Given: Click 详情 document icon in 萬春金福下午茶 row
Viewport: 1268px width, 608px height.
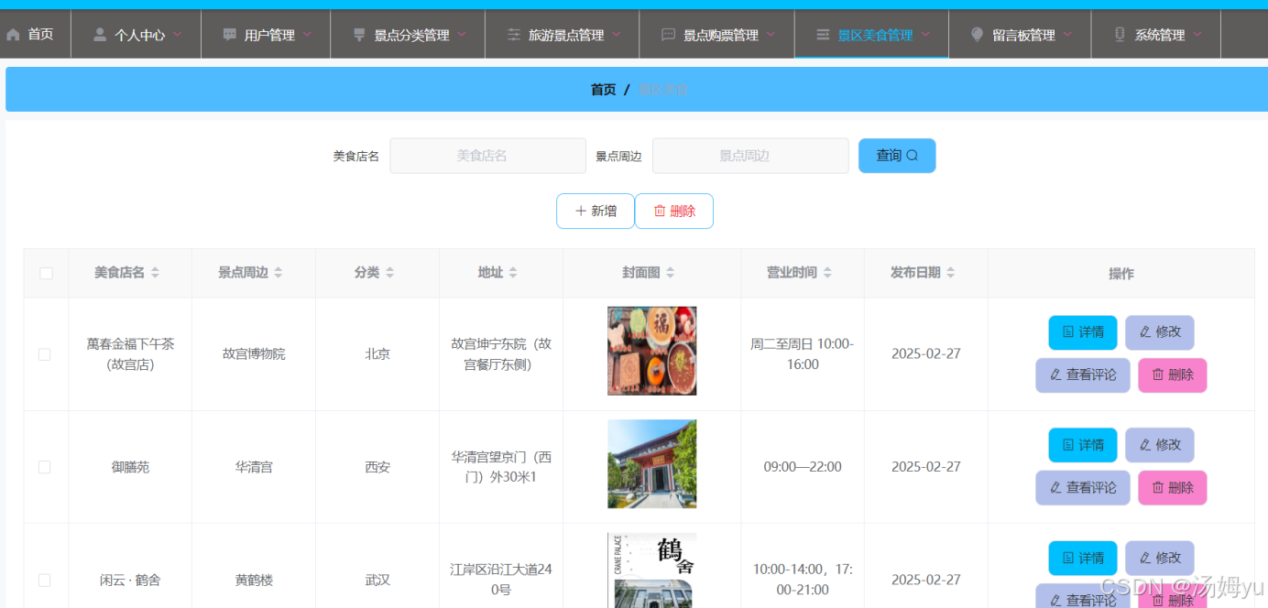Looking at the screenshot, I should point(1068,332).
